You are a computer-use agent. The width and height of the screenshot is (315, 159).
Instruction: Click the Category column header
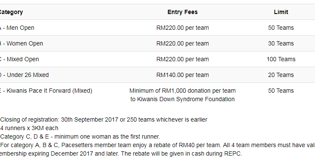(11, 12)
